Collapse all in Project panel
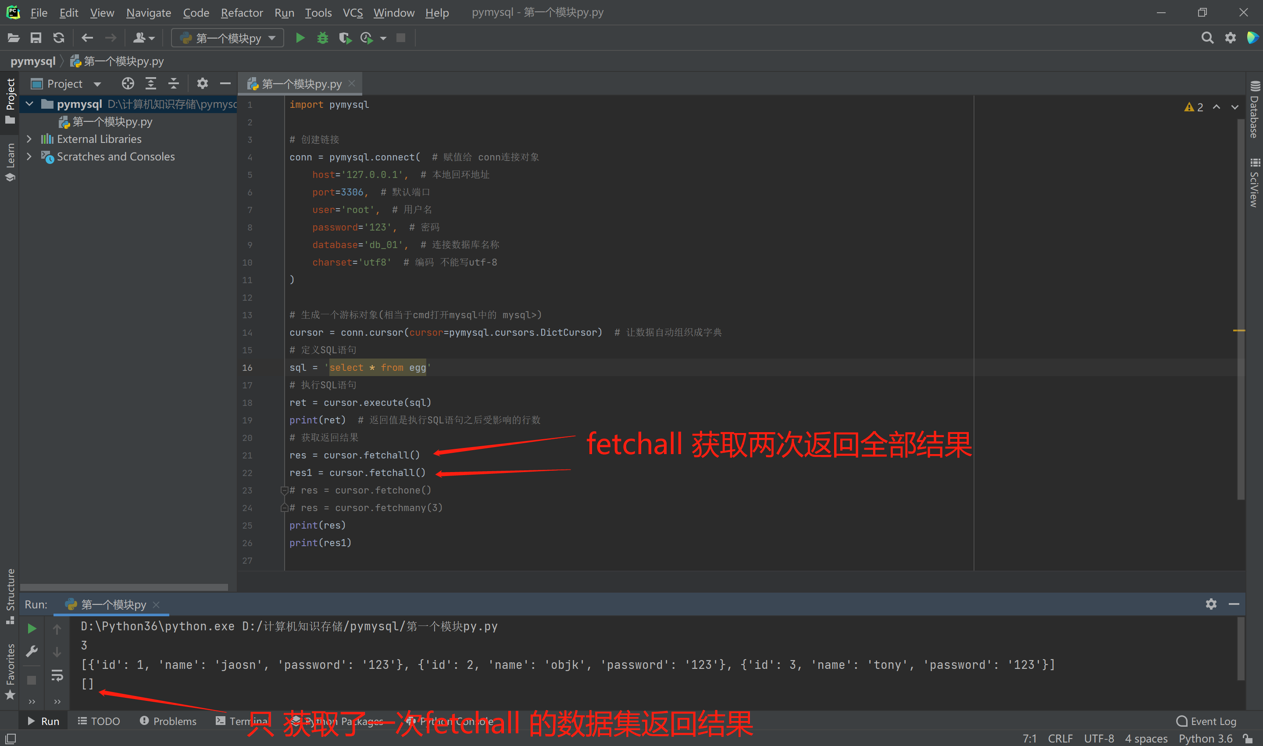The width and height of the screenshot is (1263, 746). (174, 83)
